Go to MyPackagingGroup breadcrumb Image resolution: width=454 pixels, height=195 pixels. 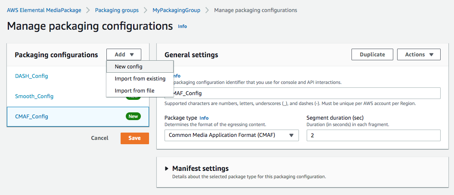point(176,10)
